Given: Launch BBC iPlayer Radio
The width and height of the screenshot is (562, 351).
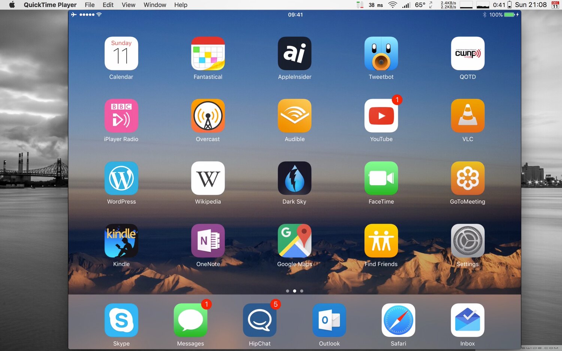Looking at the screenshot, I should (x=121, y=116).
